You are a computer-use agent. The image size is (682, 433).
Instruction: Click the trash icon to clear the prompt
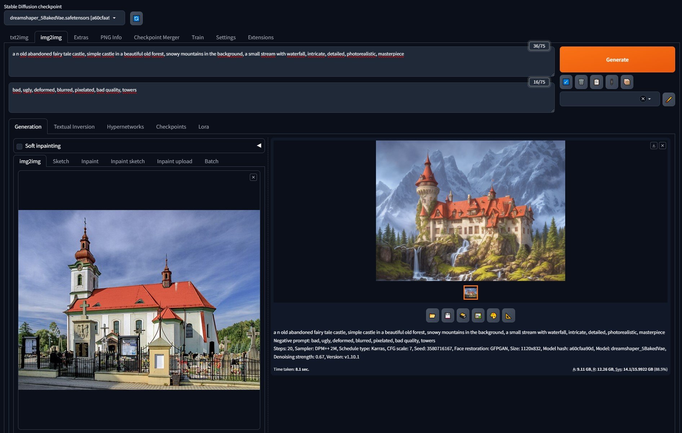tap(581, 82)
